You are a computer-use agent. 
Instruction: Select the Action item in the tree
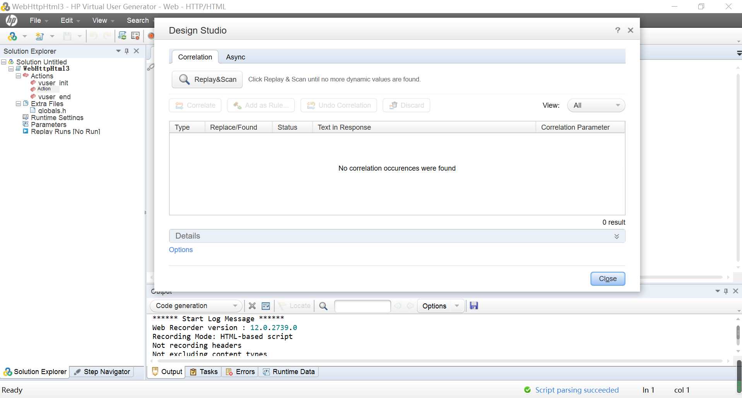[44, 89]
